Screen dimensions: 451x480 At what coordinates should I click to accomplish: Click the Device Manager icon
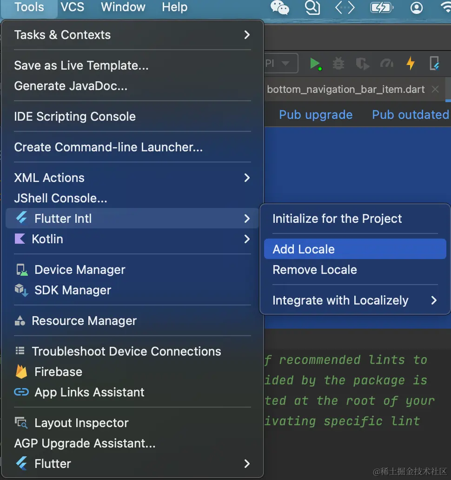22,270
